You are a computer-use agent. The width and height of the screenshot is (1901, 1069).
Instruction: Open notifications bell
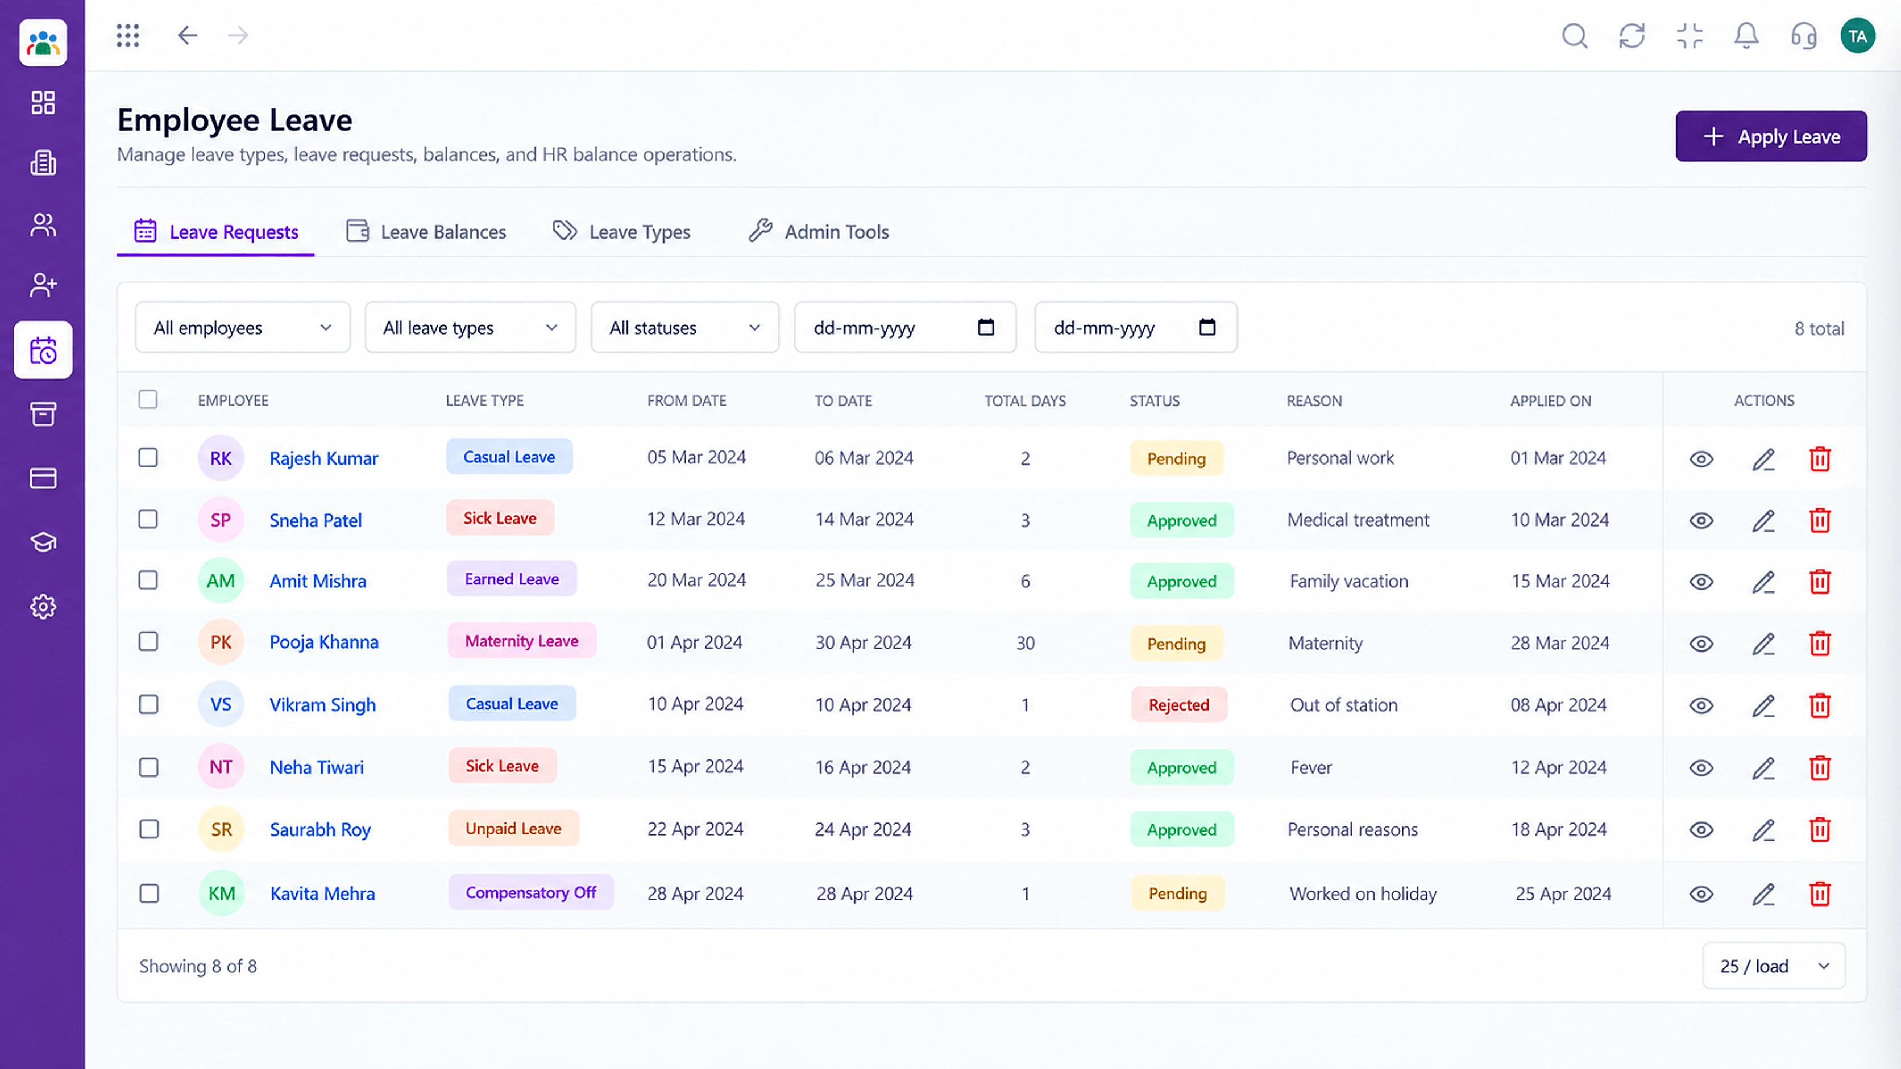(1746, 35)
